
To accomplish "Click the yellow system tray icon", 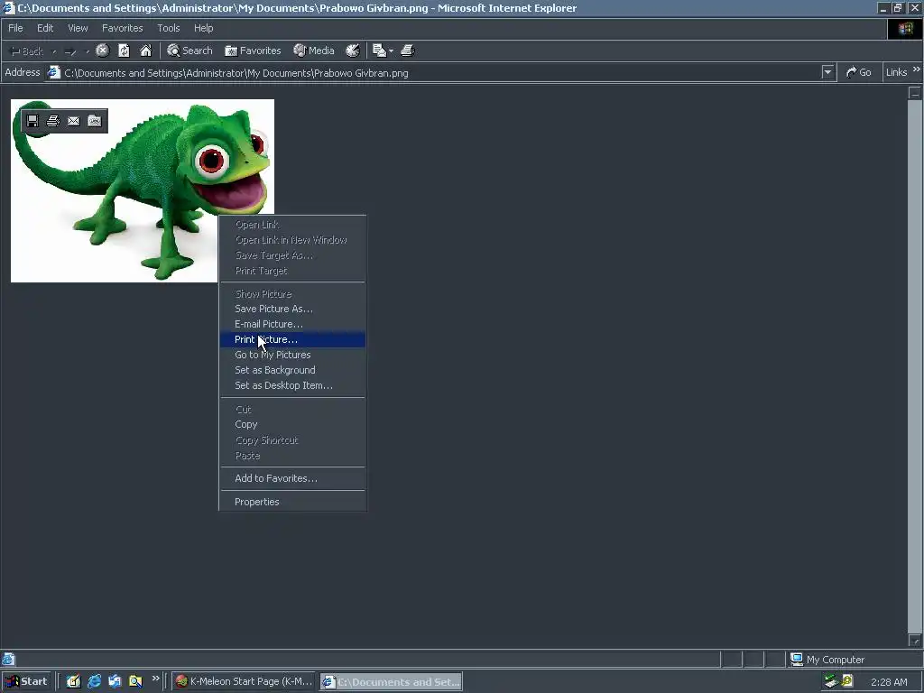I will 847,681.
